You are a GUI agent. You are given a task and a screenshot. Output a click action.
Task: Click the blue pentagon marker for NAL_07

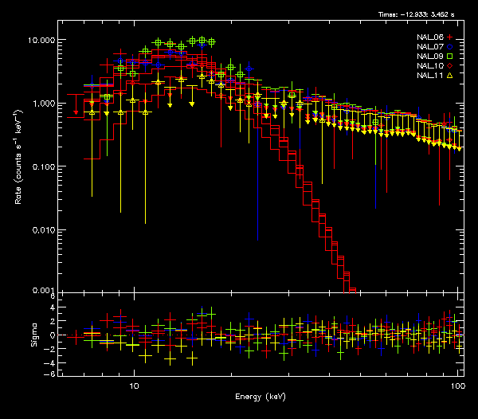coord(450,47)
